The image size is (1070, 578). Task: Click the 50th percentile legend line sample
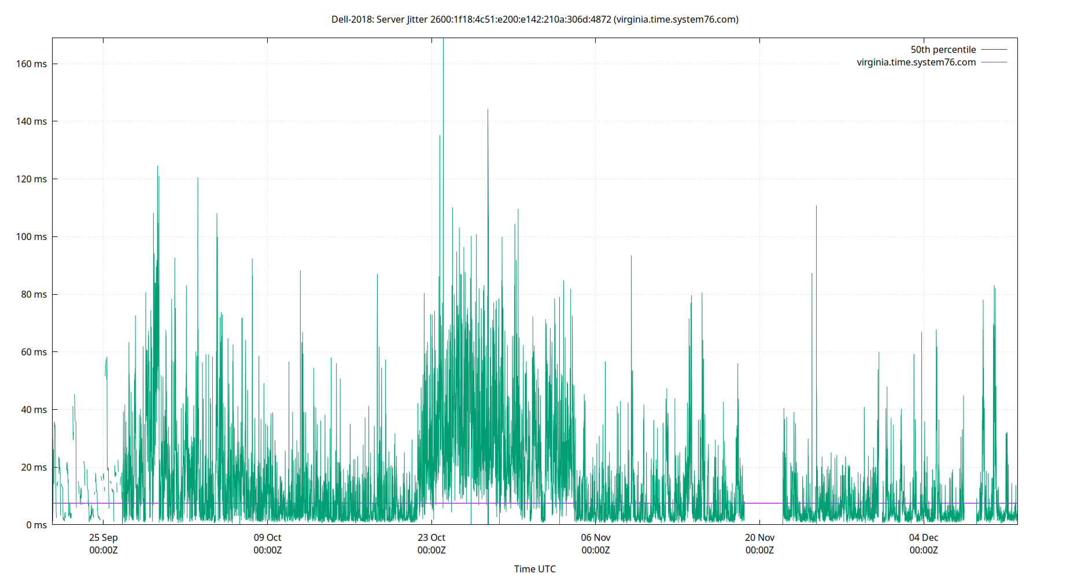tap(993, 49)
